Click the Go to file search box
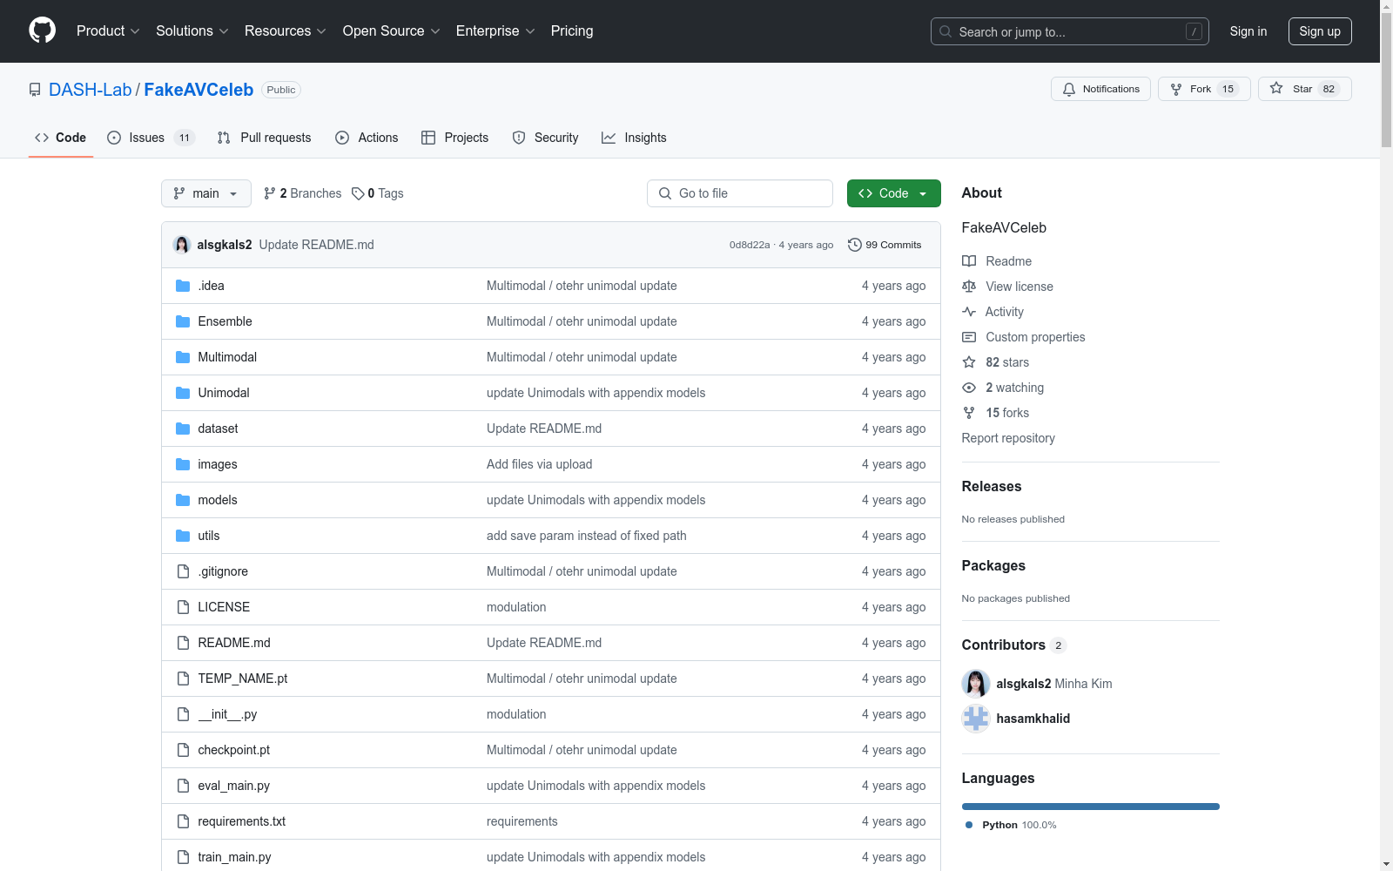The height and width of the screenshot is (871, 1393). point(740,193)
